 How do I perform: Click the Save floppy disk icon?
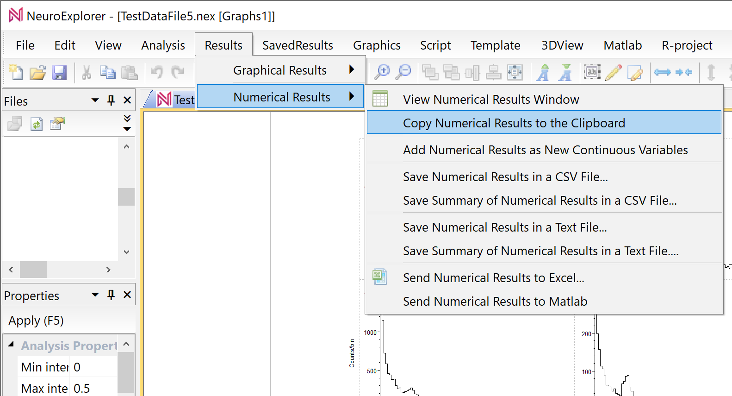59,72
